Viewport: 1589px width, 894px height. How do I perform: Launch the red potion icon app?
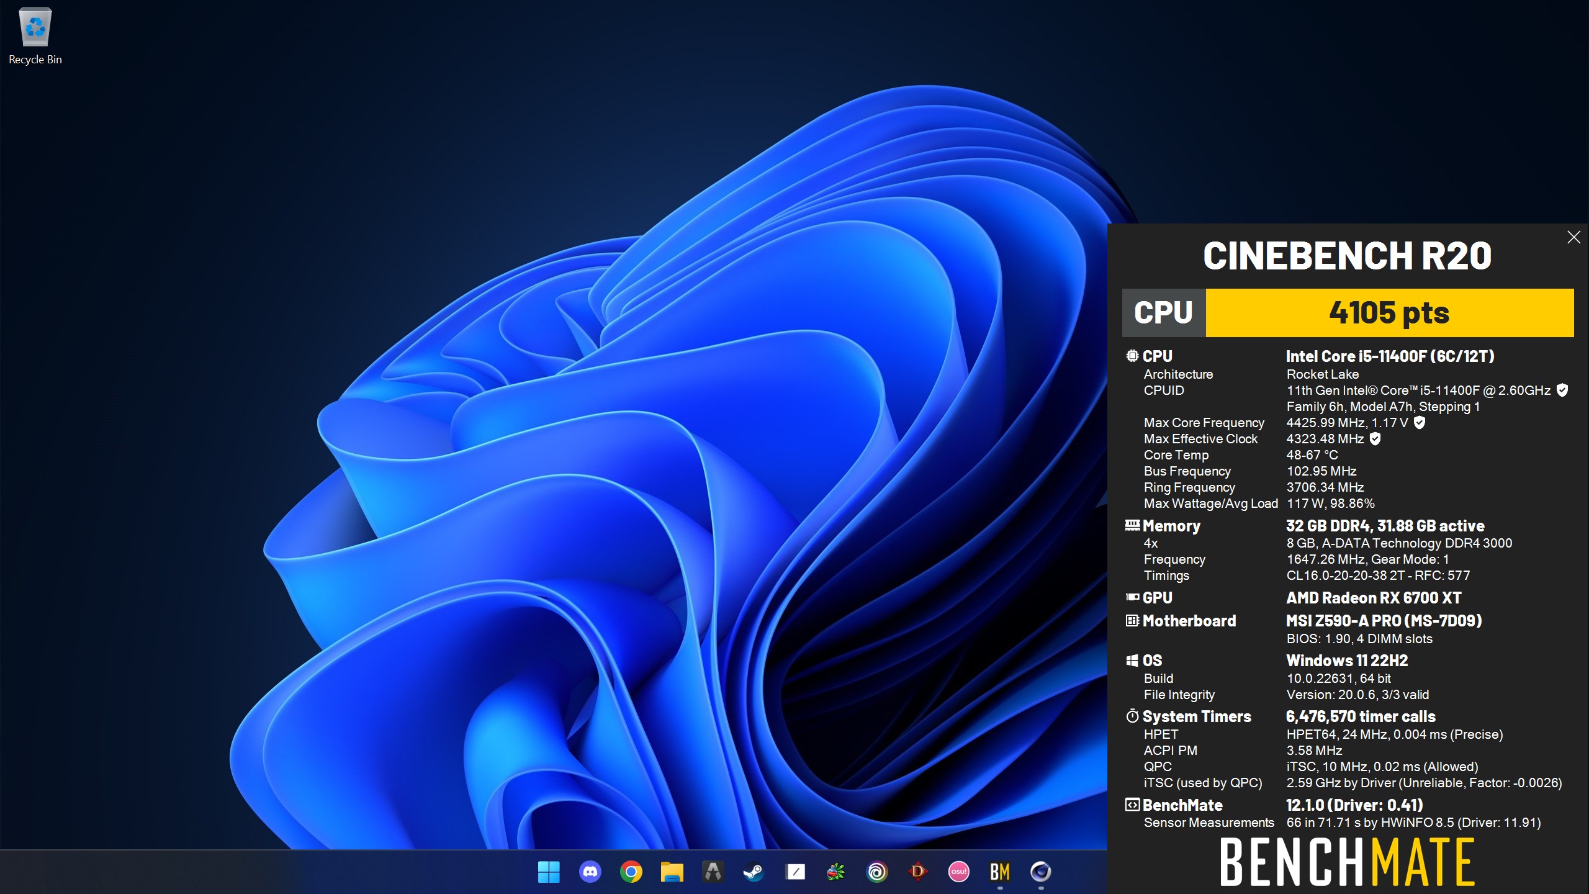tap(836, 872)
